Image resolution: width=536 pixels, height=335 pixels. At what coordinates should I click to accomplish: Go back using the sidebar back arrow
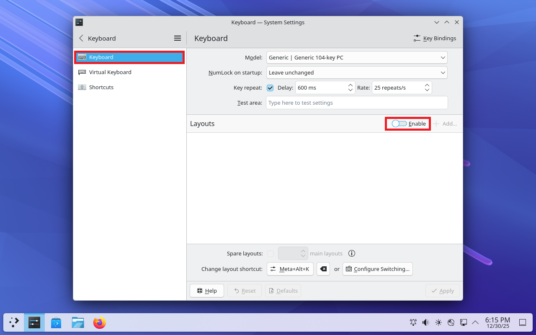point(81,38)
